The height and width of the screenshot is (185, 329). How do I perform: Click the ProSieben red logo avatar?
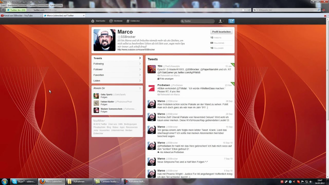pyautogui.click(x=152, y=88)
